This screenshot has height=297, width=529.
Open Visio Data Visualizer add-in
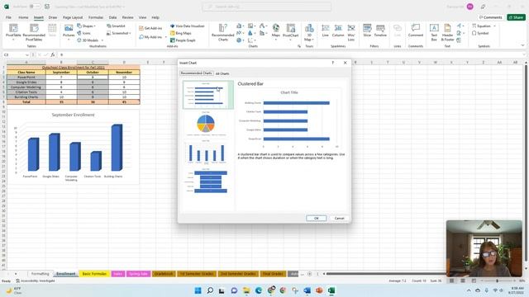point(188,26)
